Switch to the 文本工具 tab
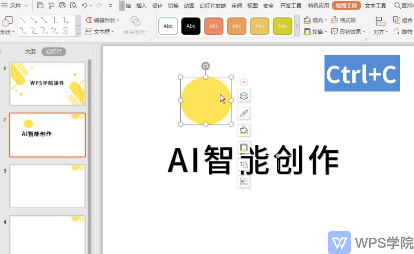This screenshot has width=414, height=254. (375, 6)
